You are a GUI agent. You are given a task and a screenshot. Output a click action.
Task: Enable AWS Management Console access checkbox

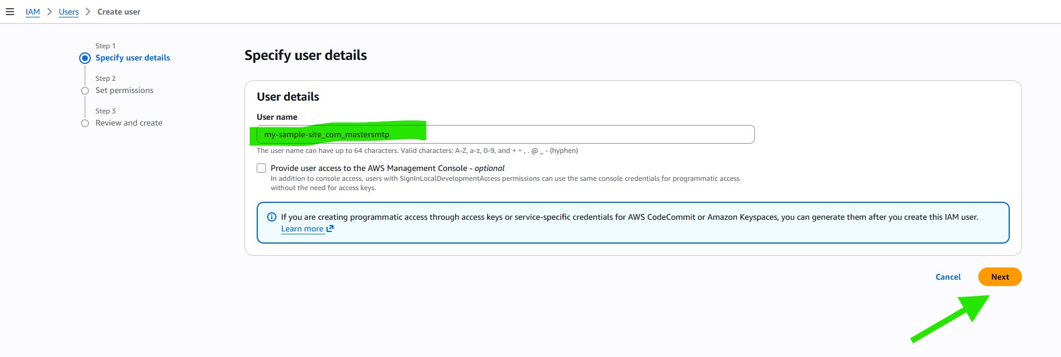pyautogui.click(x=261, y=168)
